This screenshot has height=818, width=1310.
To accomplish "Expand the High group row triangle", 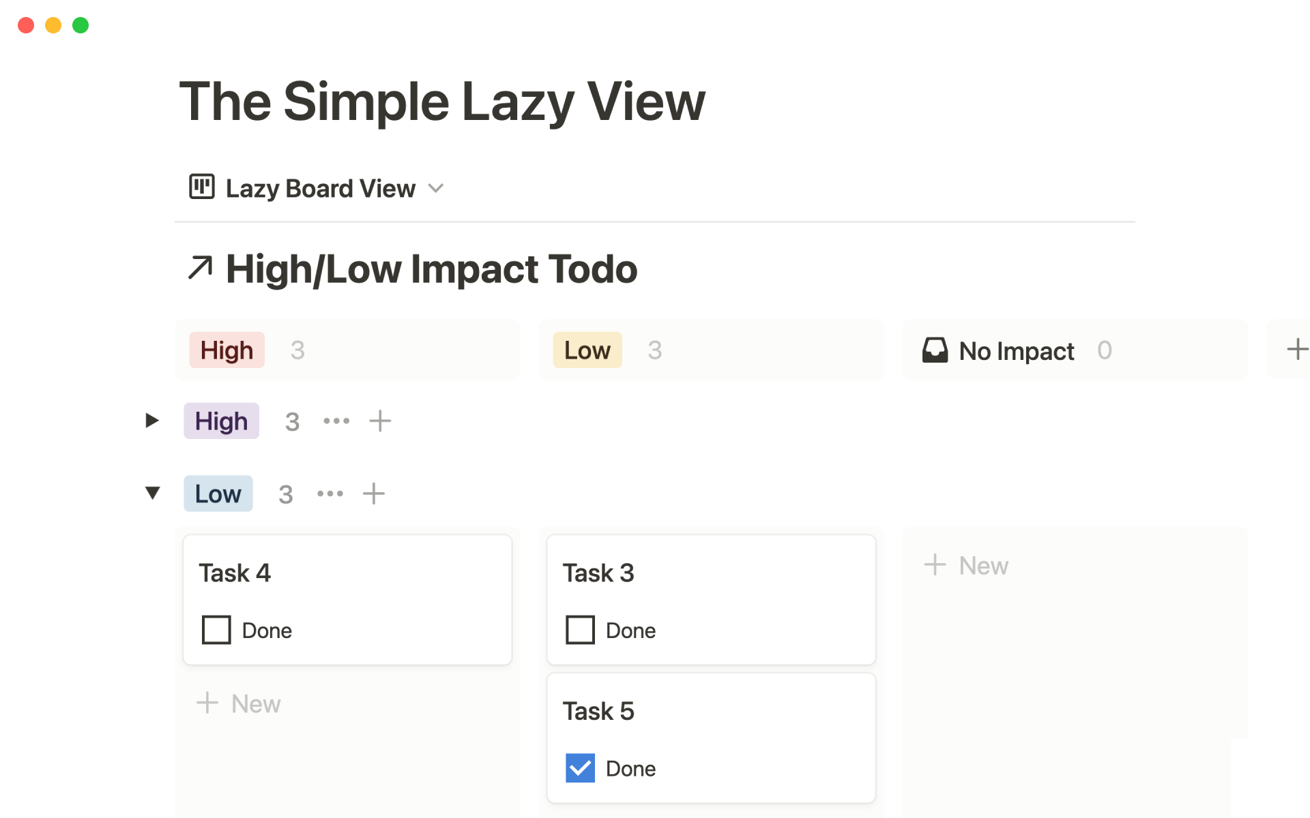I will click(152, 421).
